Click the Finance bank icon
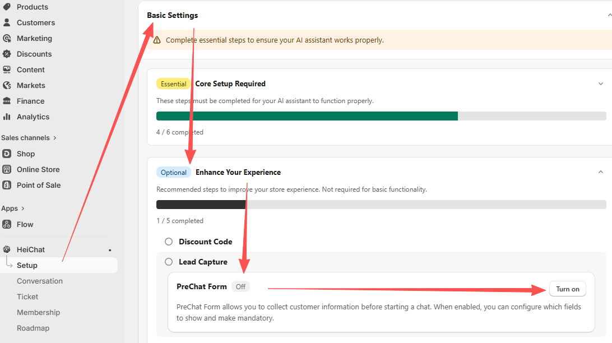Screen dimensions: 612x343 7,101
